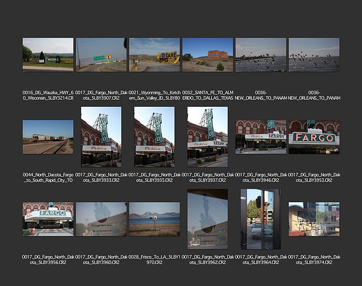Select the photo of birds flying over water
This screenshot has width=362, height=286.
click(314, 55)
